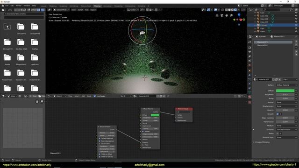Open the File menu
This screenshot has width=299, height=168.
(x=7, y=6)
